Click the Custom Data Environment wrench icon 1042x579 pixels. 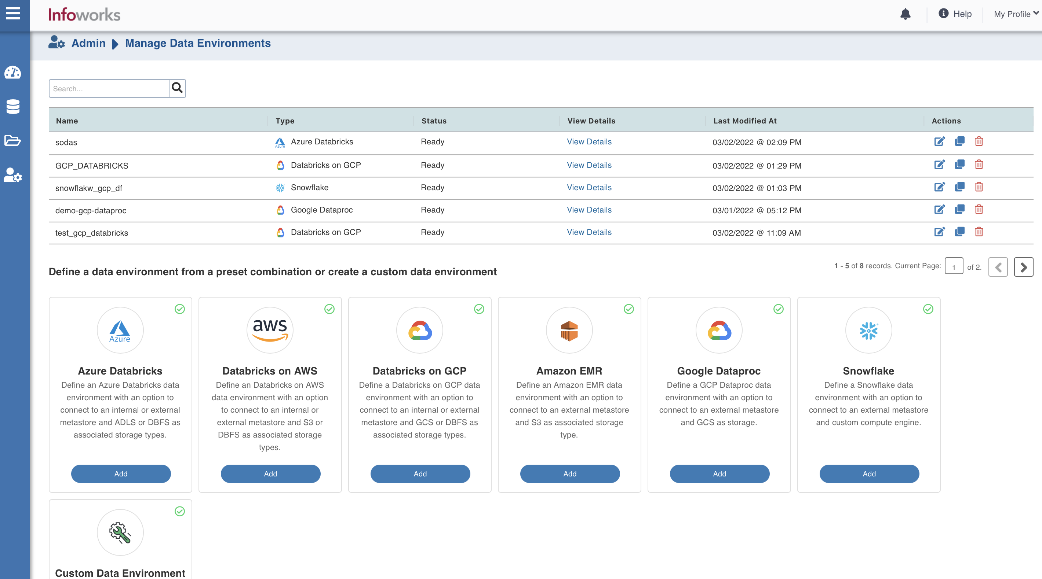120,532
